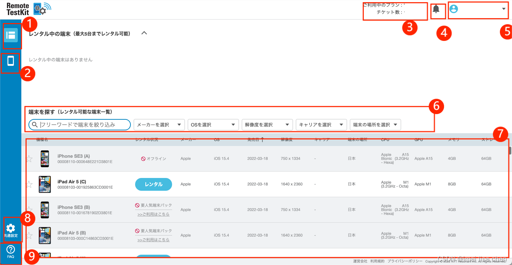Rent iPad Air 5 (C) with レンタル button

154,184
